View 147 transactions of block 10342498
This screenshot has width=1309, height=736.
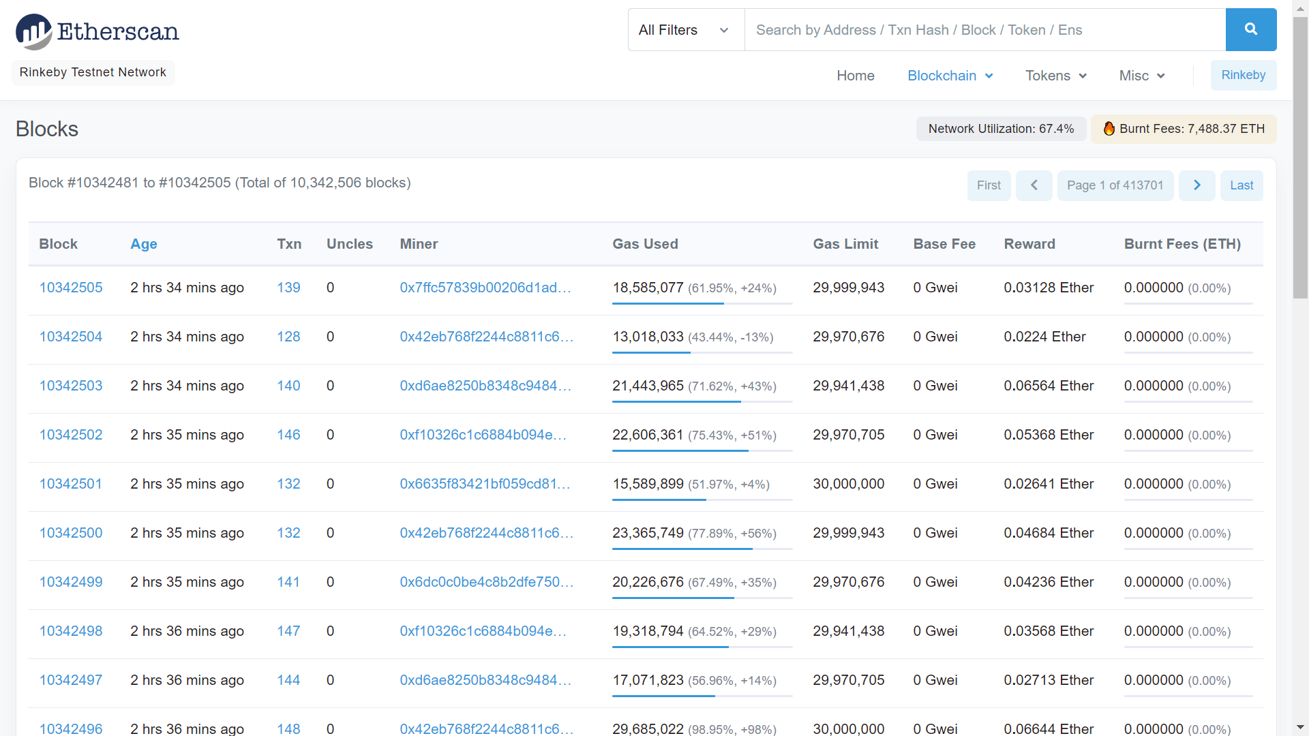point(288,631)
